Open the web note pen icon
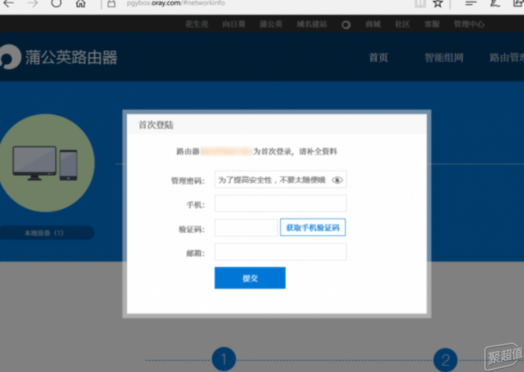 click(495, 3)
